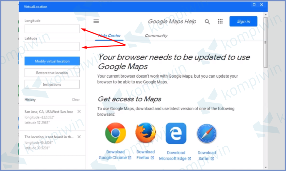Screen dimensions: 286x171
Task: Click Modify virtual location button
Action: [x=52, y=61]
